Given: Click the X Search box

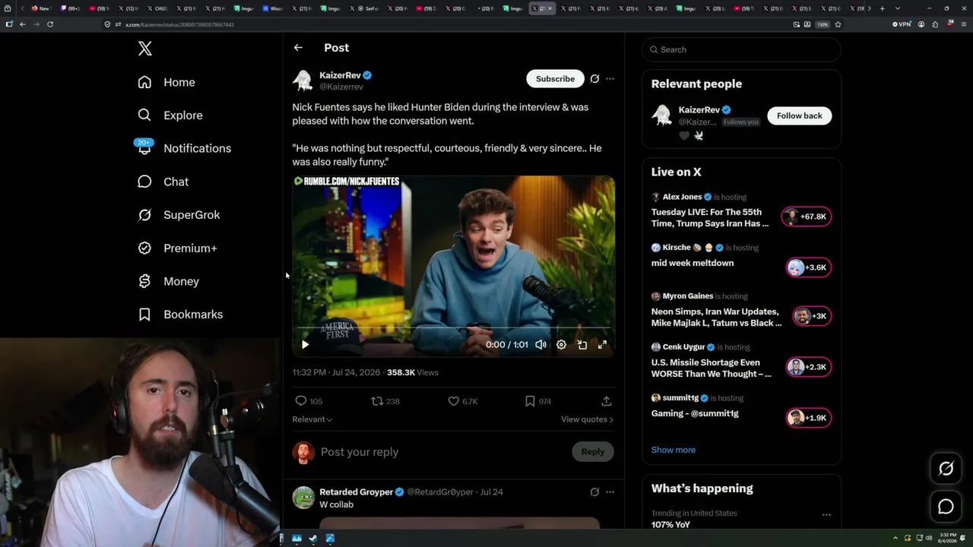Looking at the screenshot, I should coord(742,49).
